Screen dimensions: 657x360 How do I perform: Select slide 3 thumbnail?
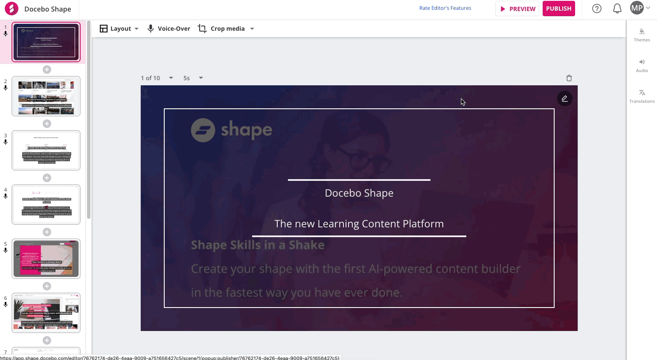[46, 151]
